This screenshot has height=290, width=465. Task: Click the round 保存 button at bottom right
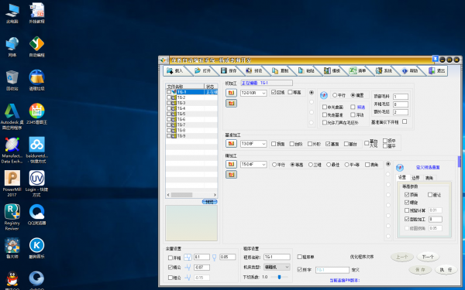click(x=420, y=270)
